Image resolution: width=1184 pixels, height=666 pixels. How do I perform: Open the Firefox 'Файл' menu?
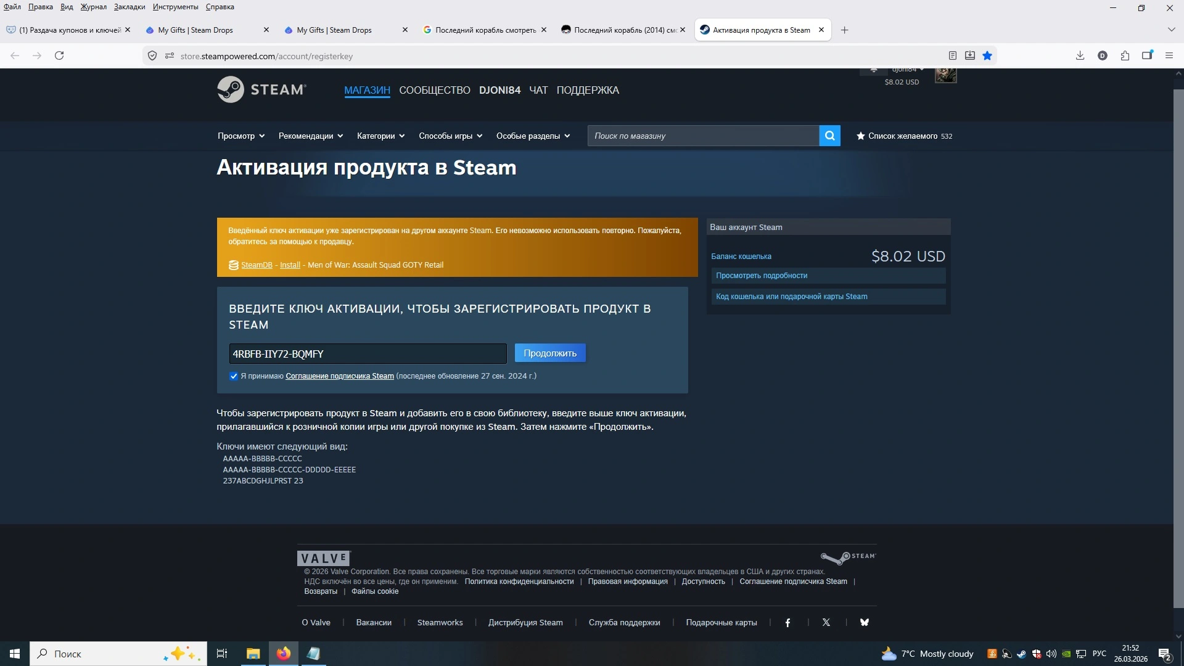(12, 7)
